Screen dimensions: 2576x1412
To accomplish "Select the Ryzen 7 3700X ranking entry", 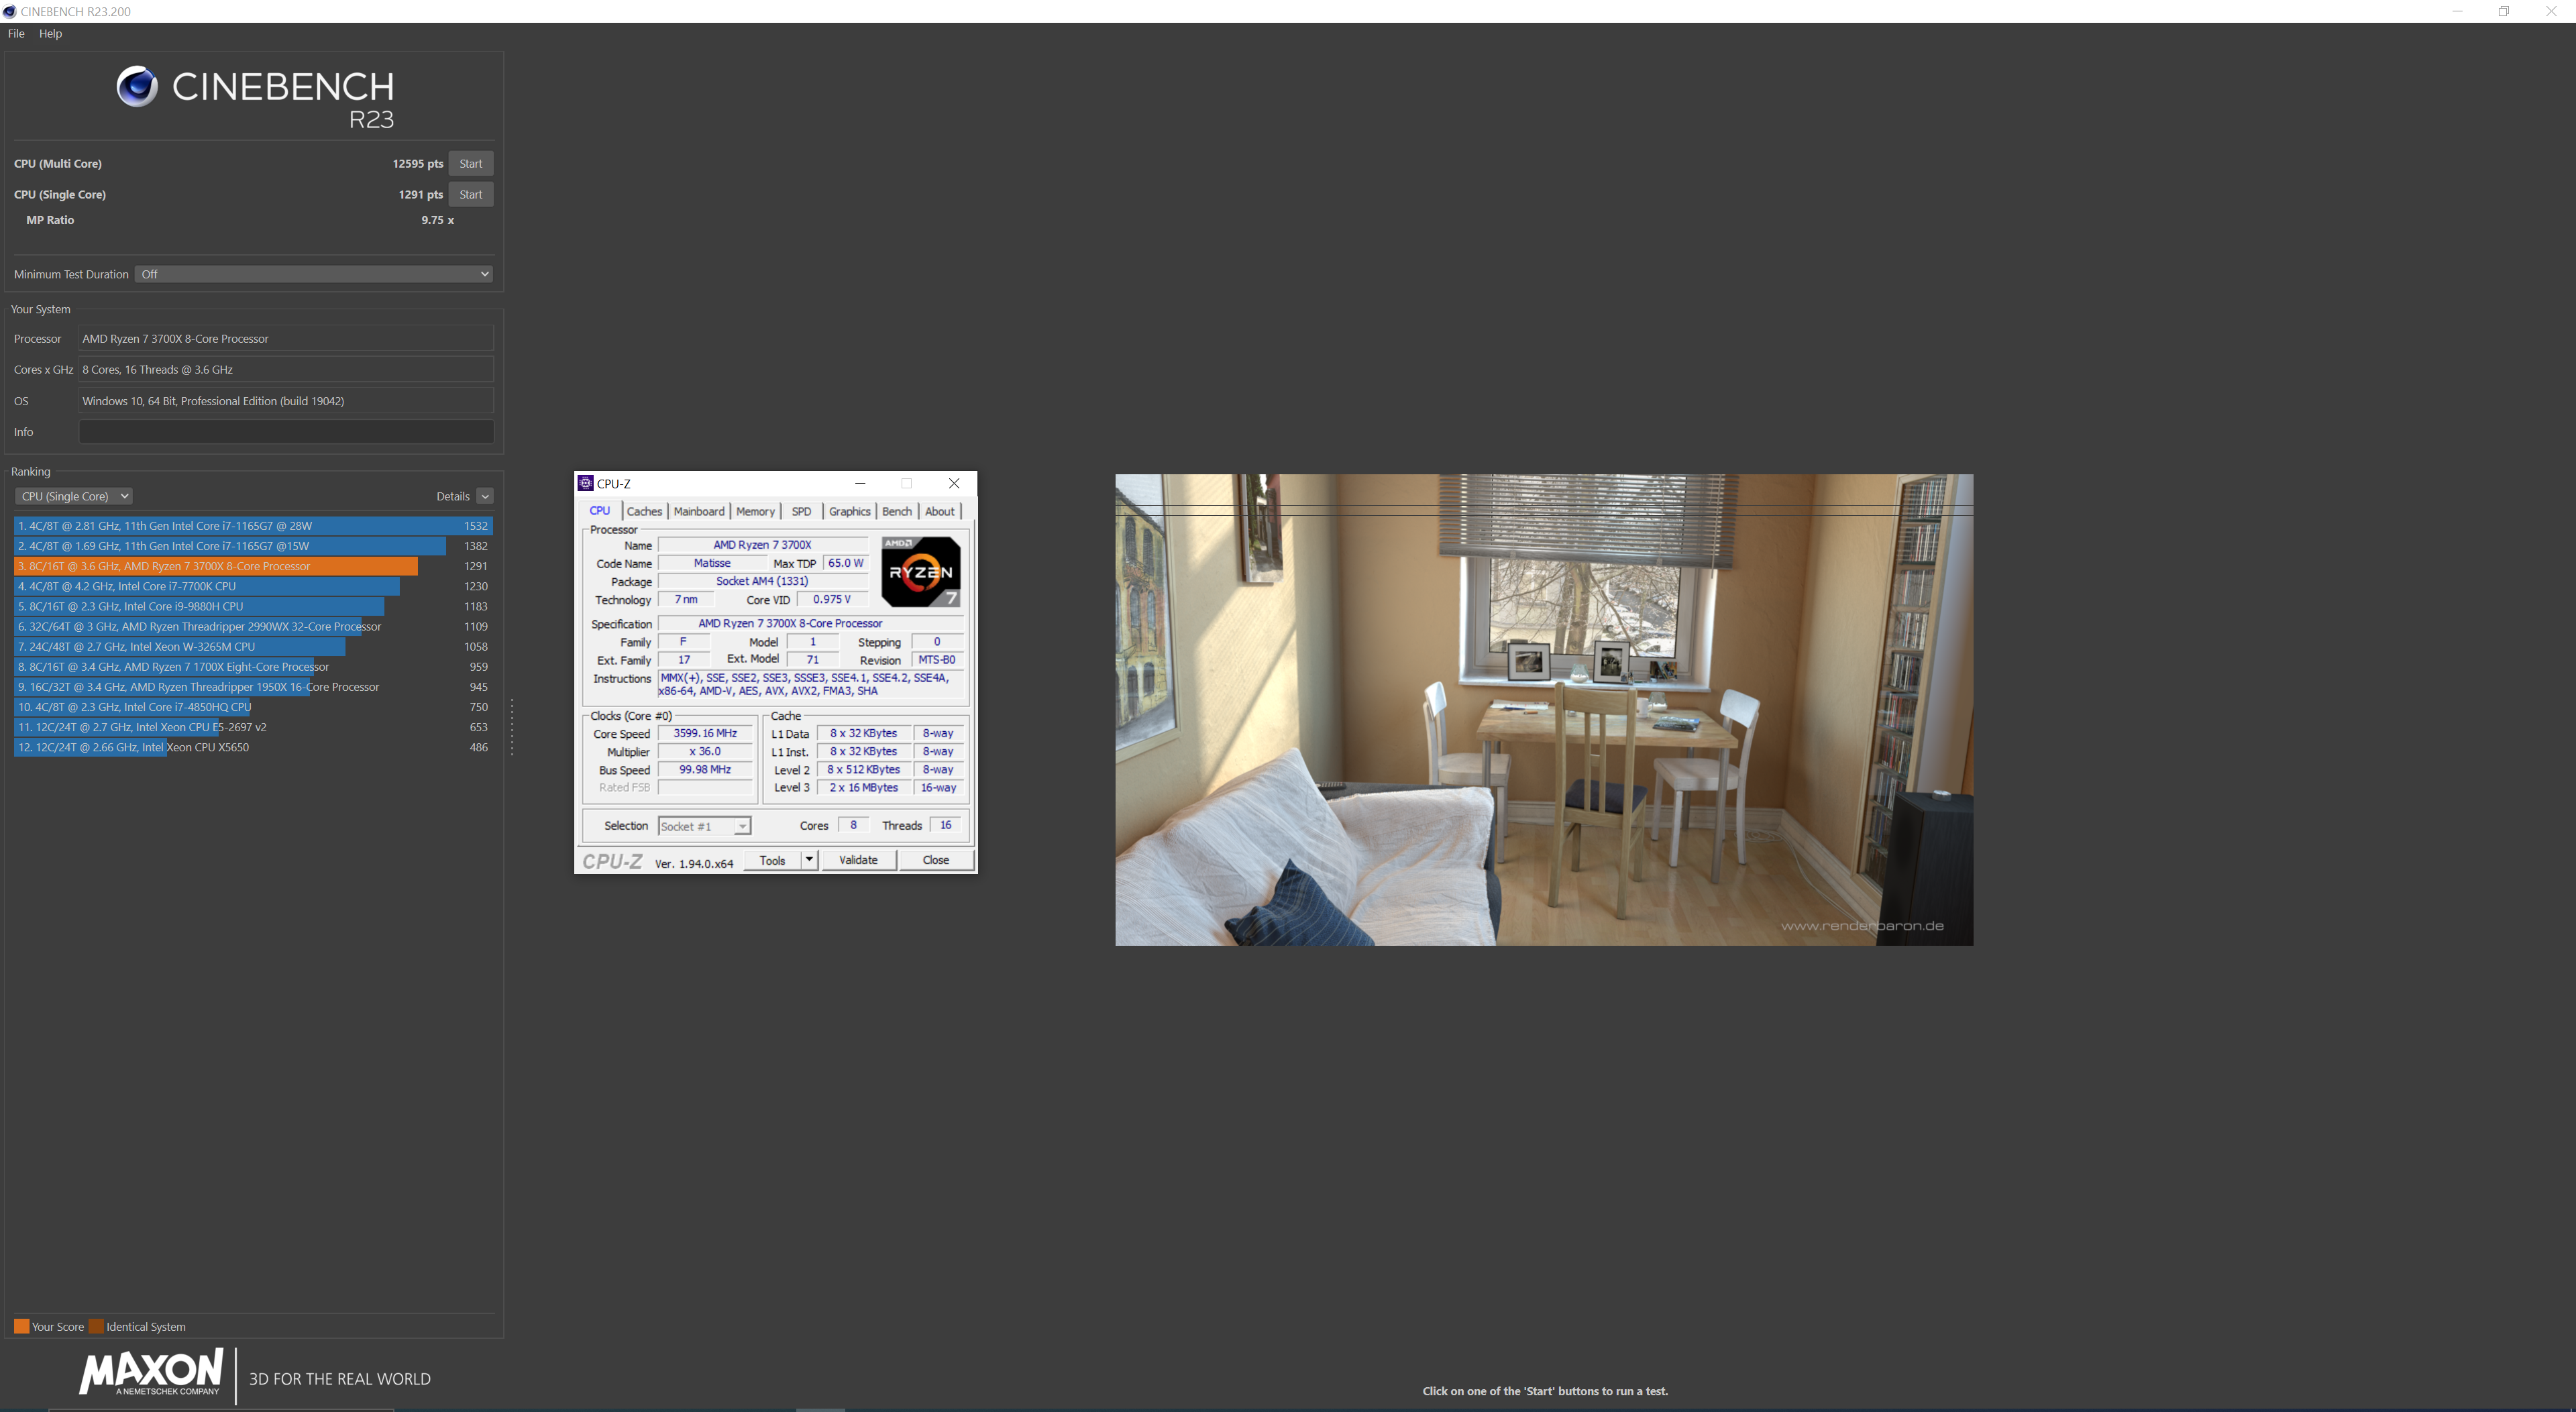I will coord(216,566).
